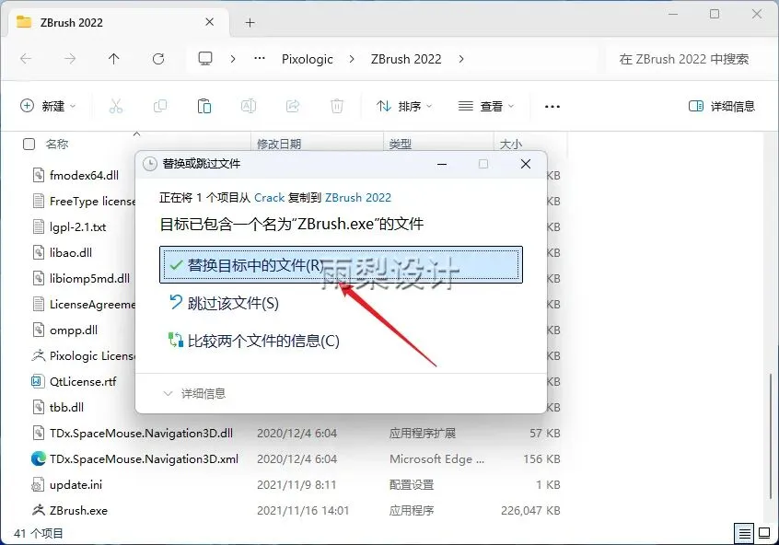779x545 pixels.
Task: Add a new Explorer tab
Action: (250, 22)
